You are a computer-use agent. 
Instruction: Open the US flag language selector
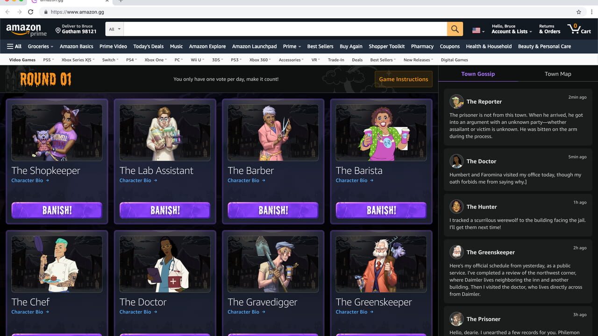(x=478, y=30)
